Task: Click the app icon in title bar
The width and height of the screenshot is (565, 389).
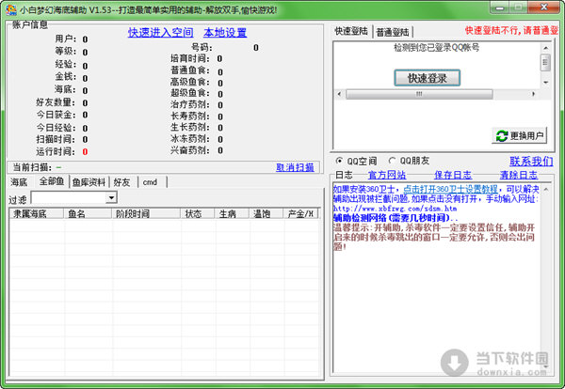Action: pos(11,10)
